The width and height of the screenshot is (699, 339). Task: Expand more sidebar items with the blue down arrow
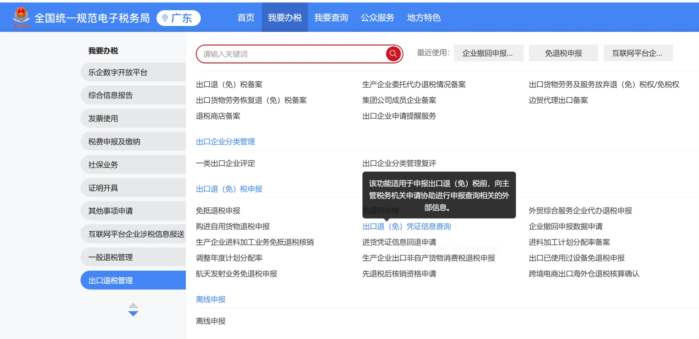coord(133,313)
